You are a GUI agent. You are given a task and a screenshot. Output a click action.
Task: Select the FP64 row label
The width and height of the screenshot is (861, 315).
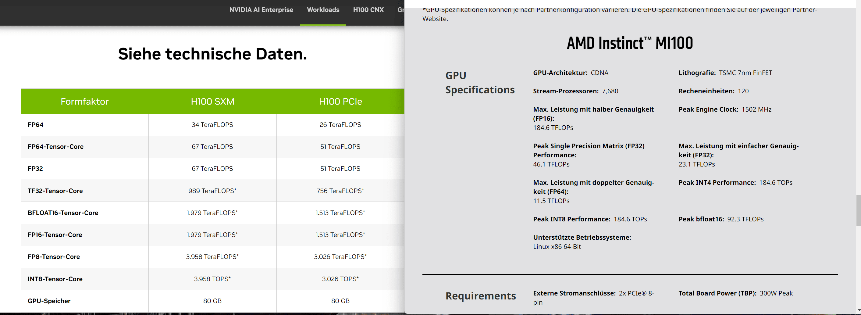click(35, 125)
